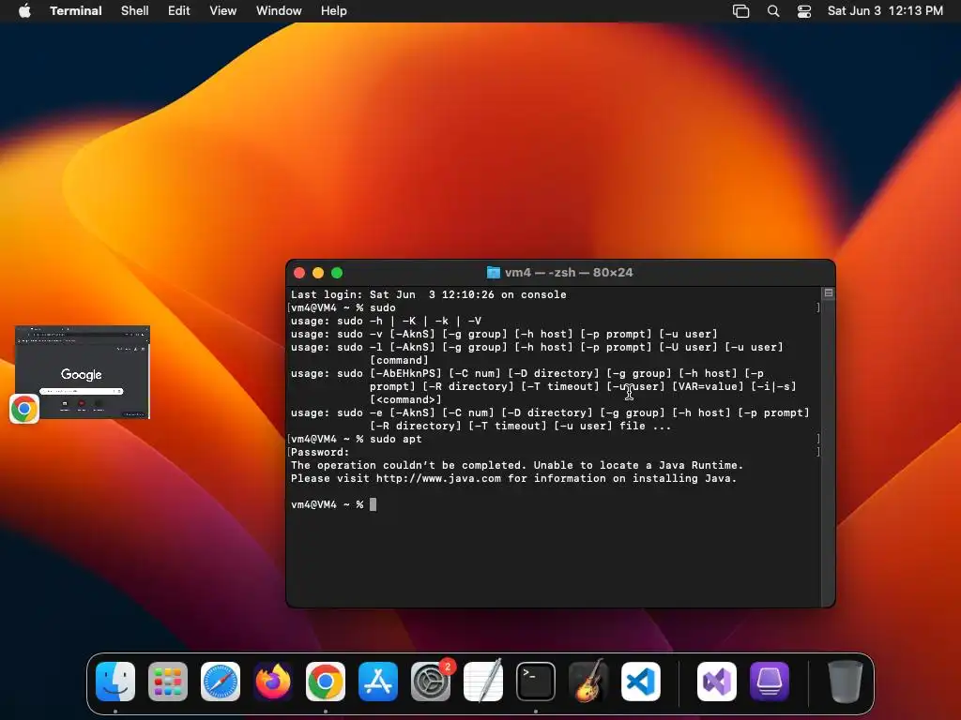Click the 'usage: sudo -h | -K | -k | -V' line

click(x=386, y=321)
